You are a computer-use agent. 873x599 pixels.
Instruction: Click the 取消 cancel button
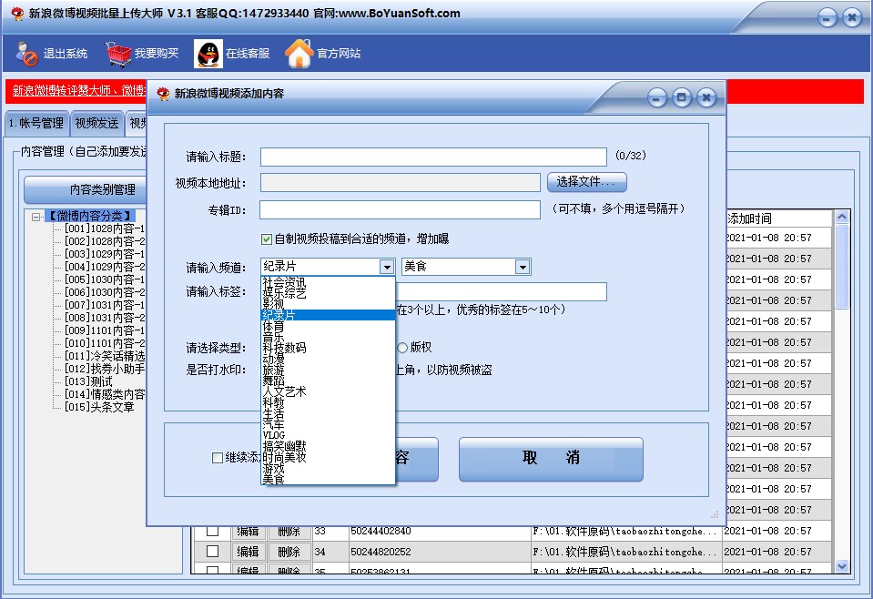(551, 459)
